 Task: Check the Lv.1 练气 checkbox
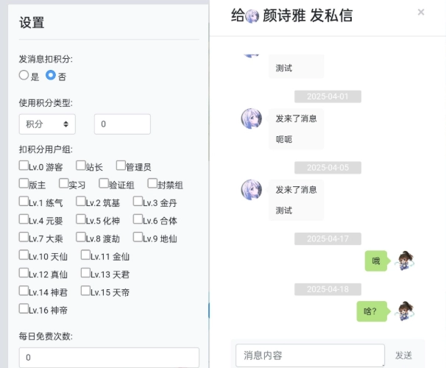24,202
